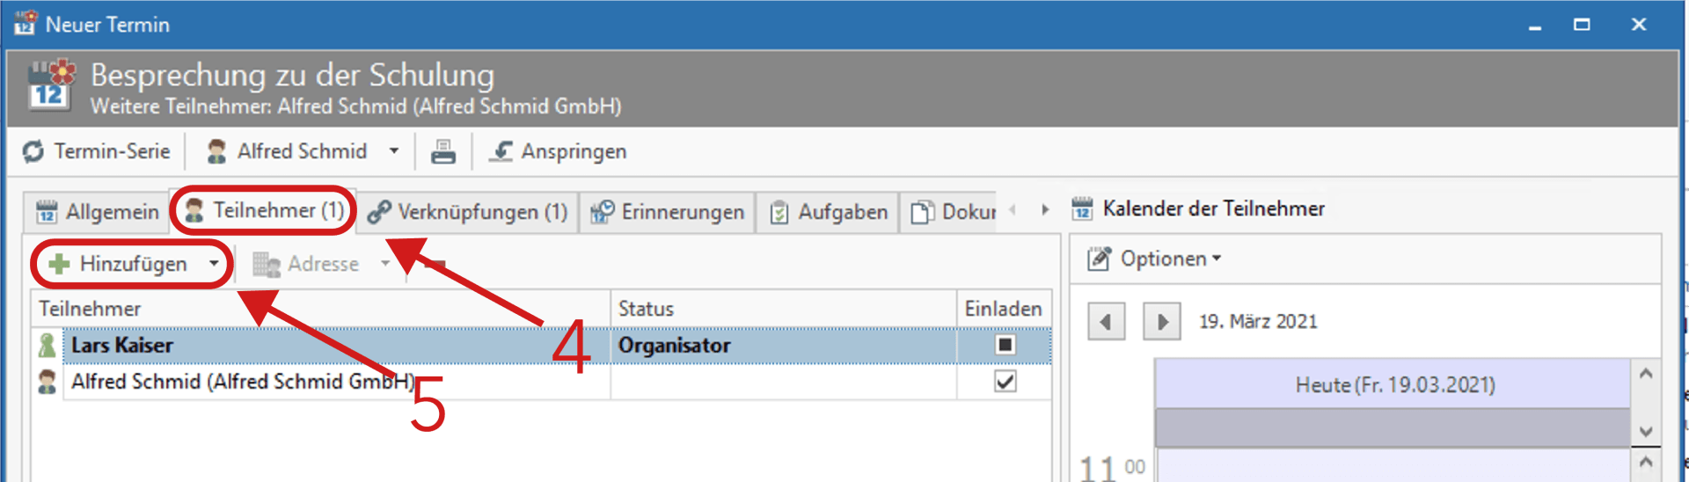The width and height of the screenshot is (1689, 482).
Task: Uncheck the Einladen checkbox for Alfred Schmid
Action: pos(1005,381)
